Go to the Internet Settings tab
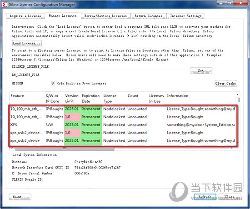 [186, 16]
